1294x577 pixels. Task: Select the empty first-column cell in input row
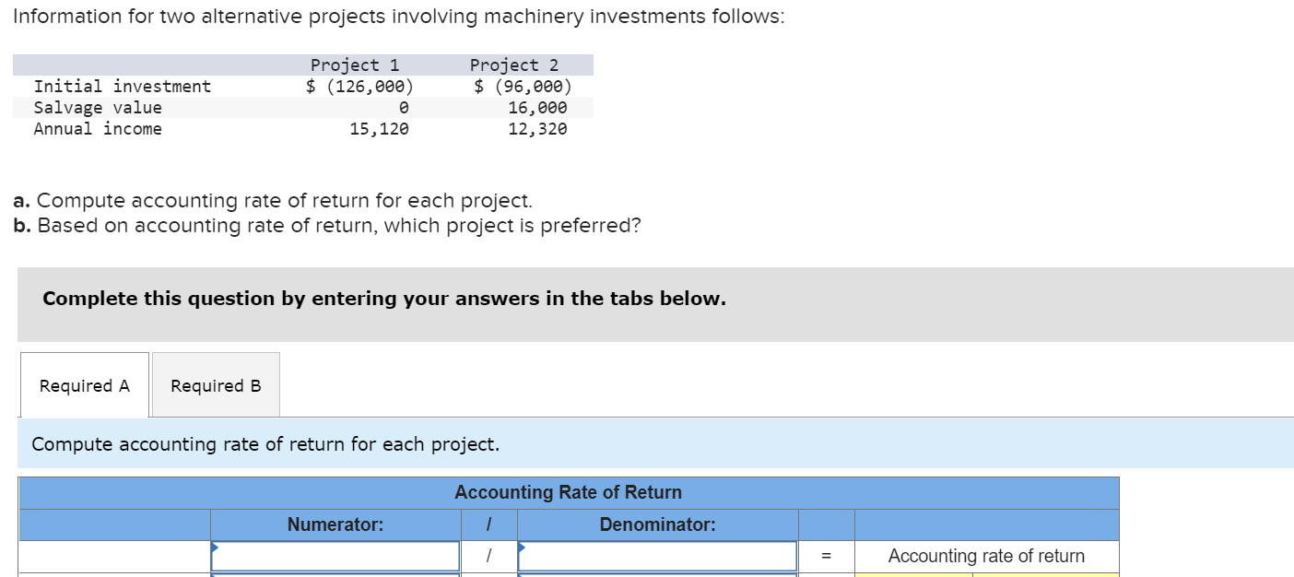(114, 556)
